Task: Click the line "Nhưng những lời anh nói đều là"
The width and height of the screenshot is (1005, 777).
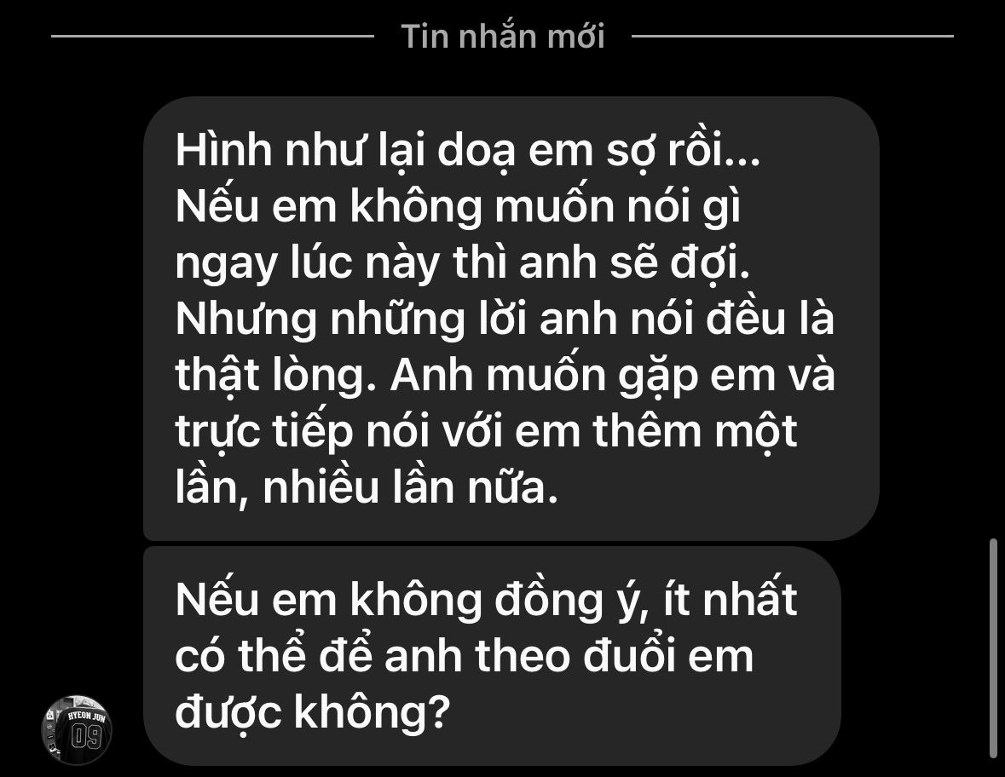Action: [x=505, y=319]
